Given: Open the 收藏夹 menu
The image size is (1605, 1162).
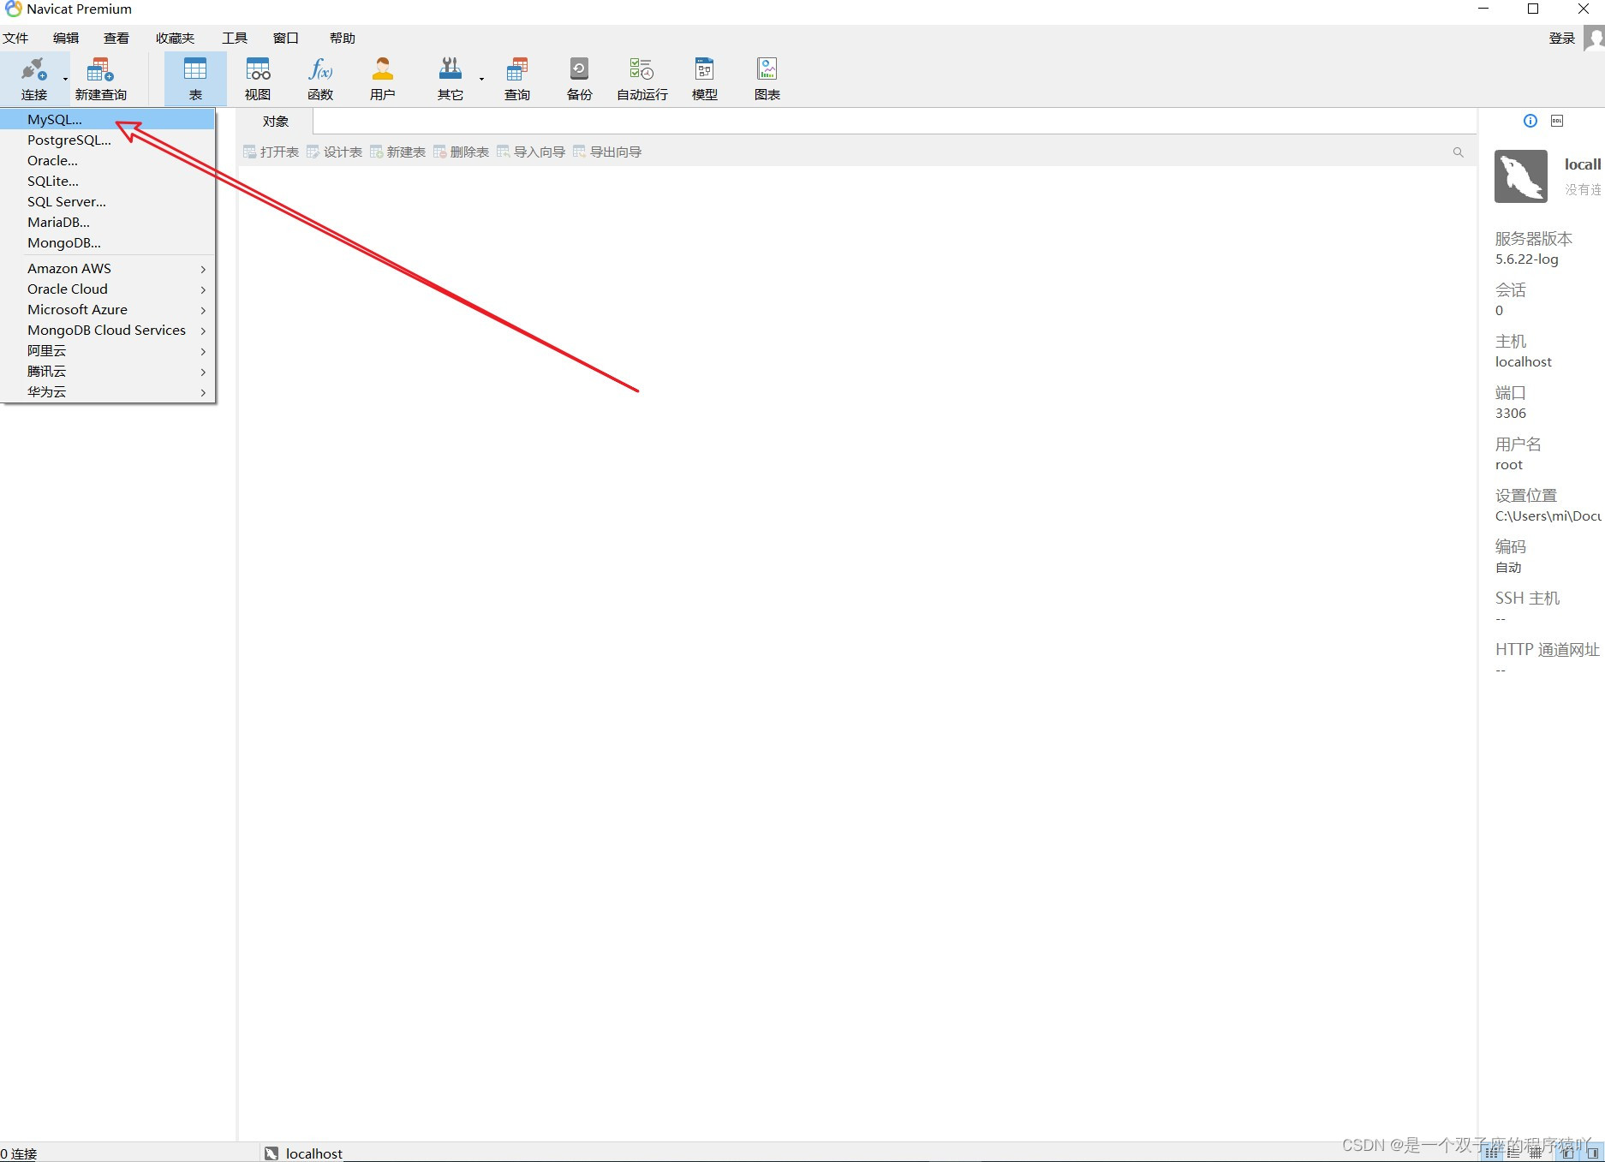Looking at the screenshot, I should click(175, 38).
